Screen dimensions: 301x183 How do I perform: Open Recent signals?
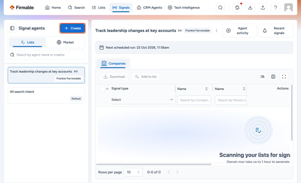pyautogui.click(x=276, y=31)
